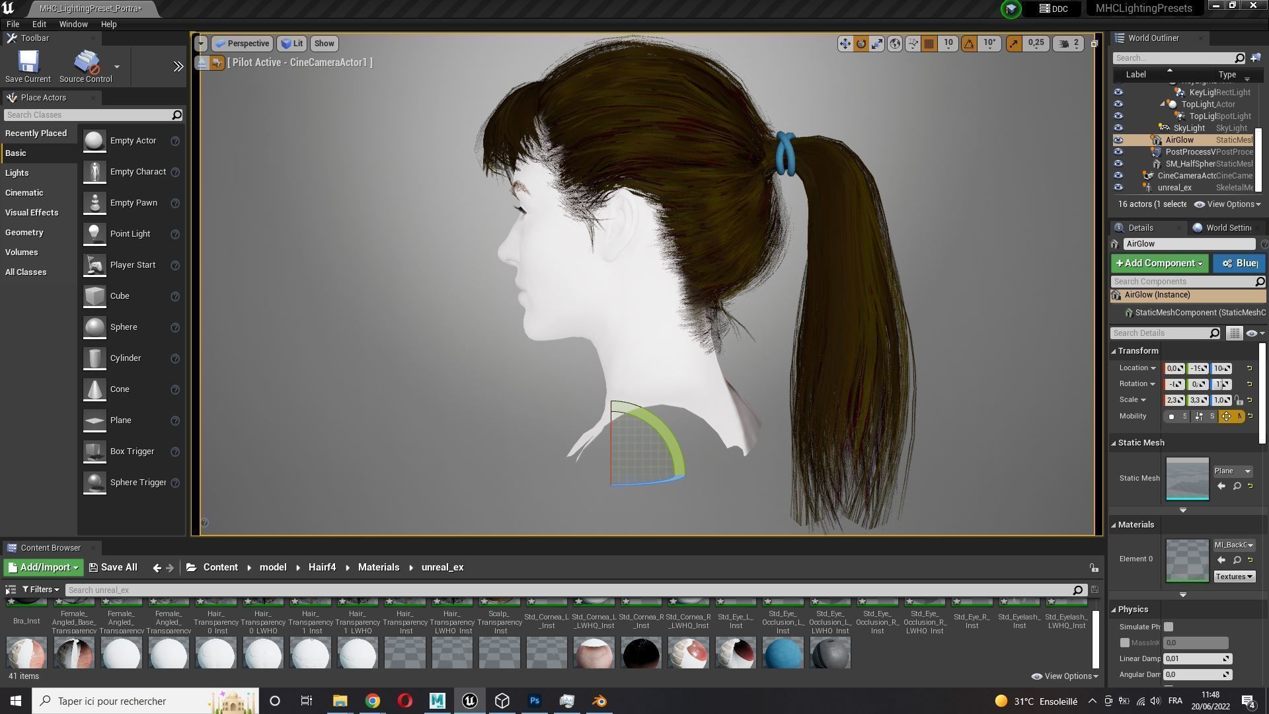The height and width of the screenshot is (714, 1269).
Task: Click Save Current toolbar icon
Action: (x=28, y=67)
